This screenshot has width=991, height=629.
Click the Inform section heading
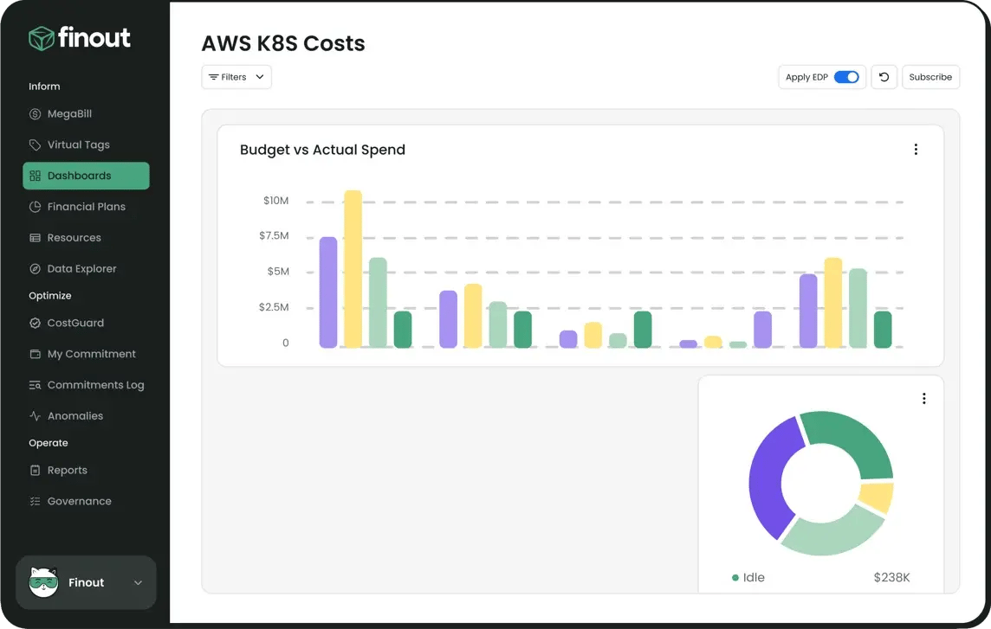(44, 87)
